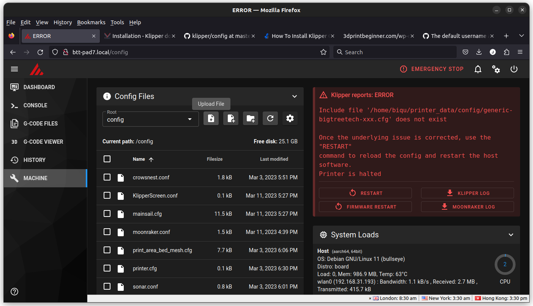This screenshot has height=306, width=533.
Task: Open Firefox extensions puzzle icon
Action: pos(506,52)
